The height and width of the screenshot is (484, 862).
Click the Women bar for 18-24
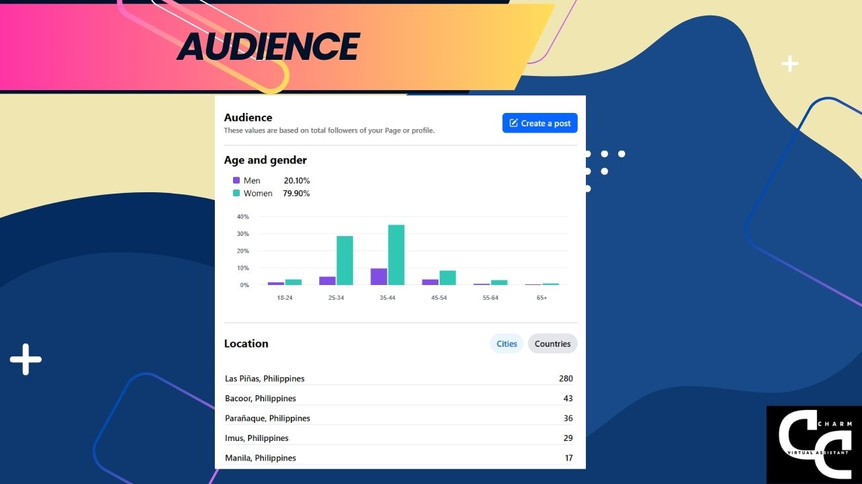[x=293, y=282]
